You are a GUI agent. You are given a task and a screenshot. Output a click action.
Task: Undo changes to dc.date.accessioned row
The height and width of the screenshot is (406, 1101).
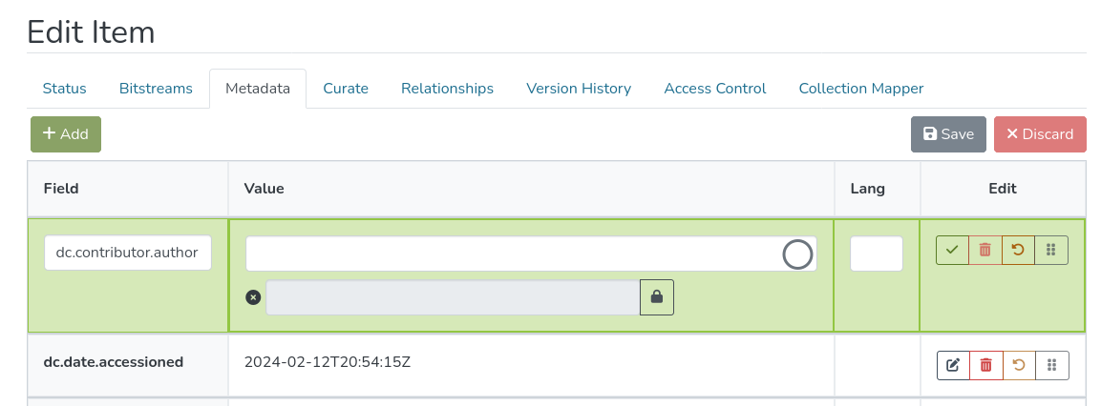click(x=1019, y=365)
